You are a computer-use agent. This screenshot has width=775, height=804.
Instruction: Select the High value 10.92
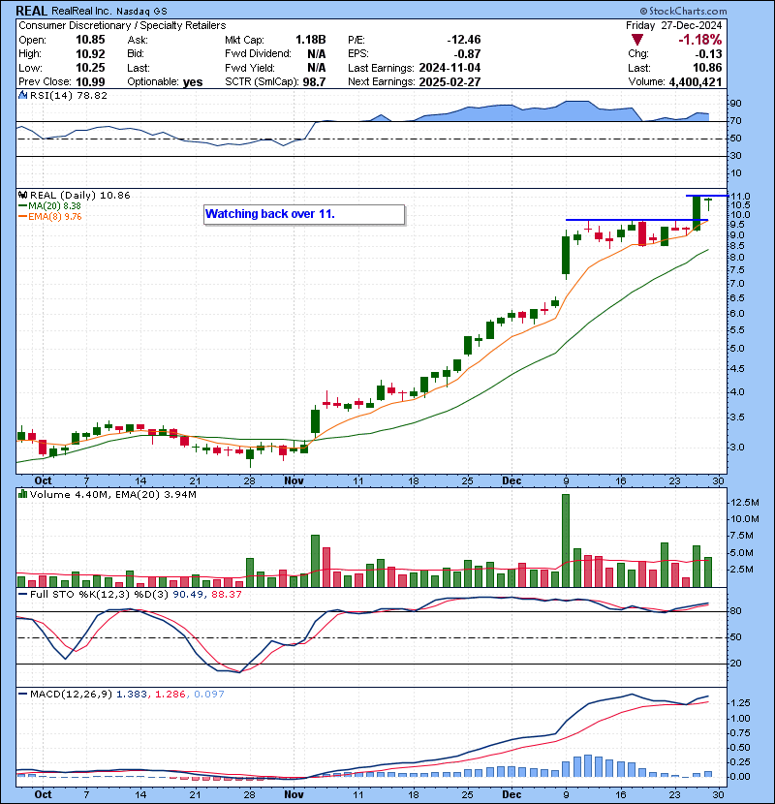[x=90, y=54]
